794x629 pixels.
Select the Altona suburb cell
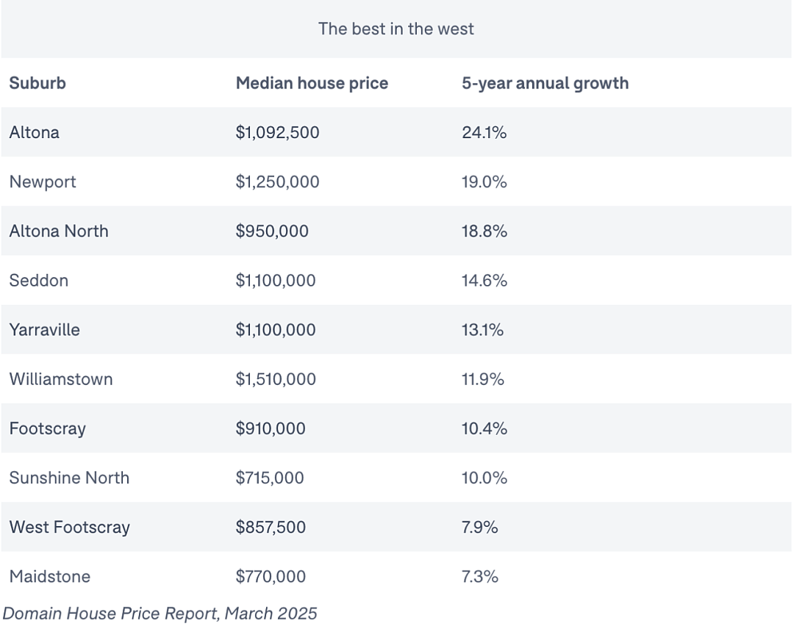pos(35,132)
